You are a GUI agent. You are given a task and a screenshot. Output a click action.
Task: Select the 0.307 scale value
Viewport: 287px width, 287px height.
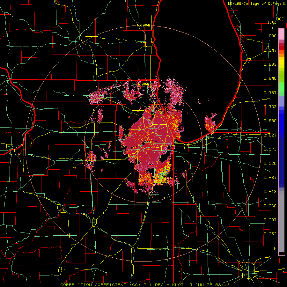point(270,220)
